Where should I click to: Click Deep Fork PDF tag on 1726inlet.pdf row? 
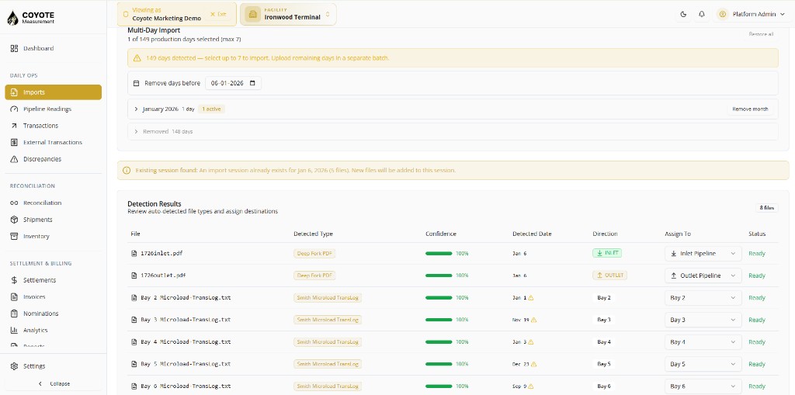point(314,254)
